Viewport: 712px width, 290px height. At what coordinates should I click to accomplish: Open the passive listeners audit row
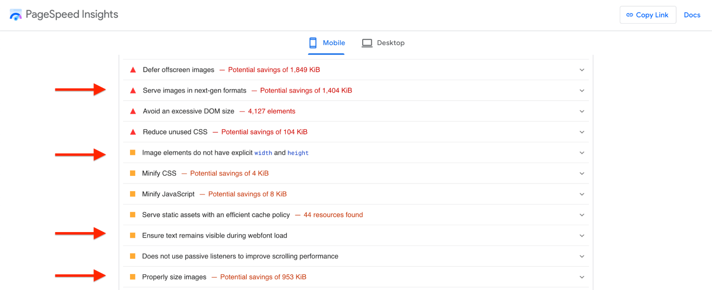[x=240, y=256]
